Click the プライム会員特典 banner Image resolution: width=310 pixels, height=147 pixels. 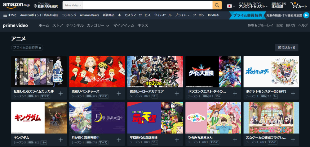point(247,15)
